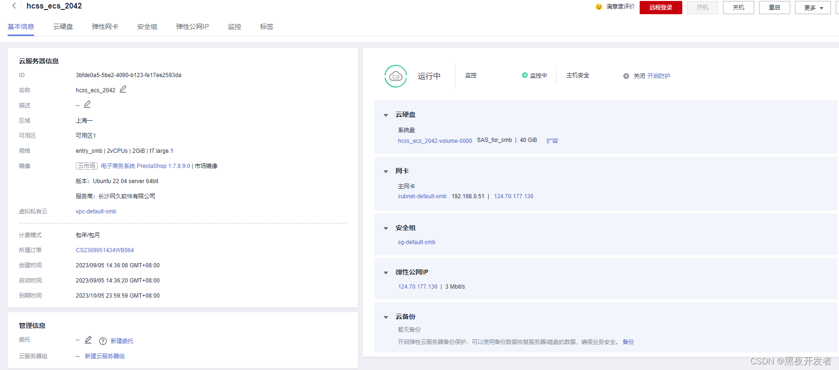Click version text Ubuntu 22.04 server 64bit
Image resolution: width=839 pixels, height=370 pixels.
125,181
